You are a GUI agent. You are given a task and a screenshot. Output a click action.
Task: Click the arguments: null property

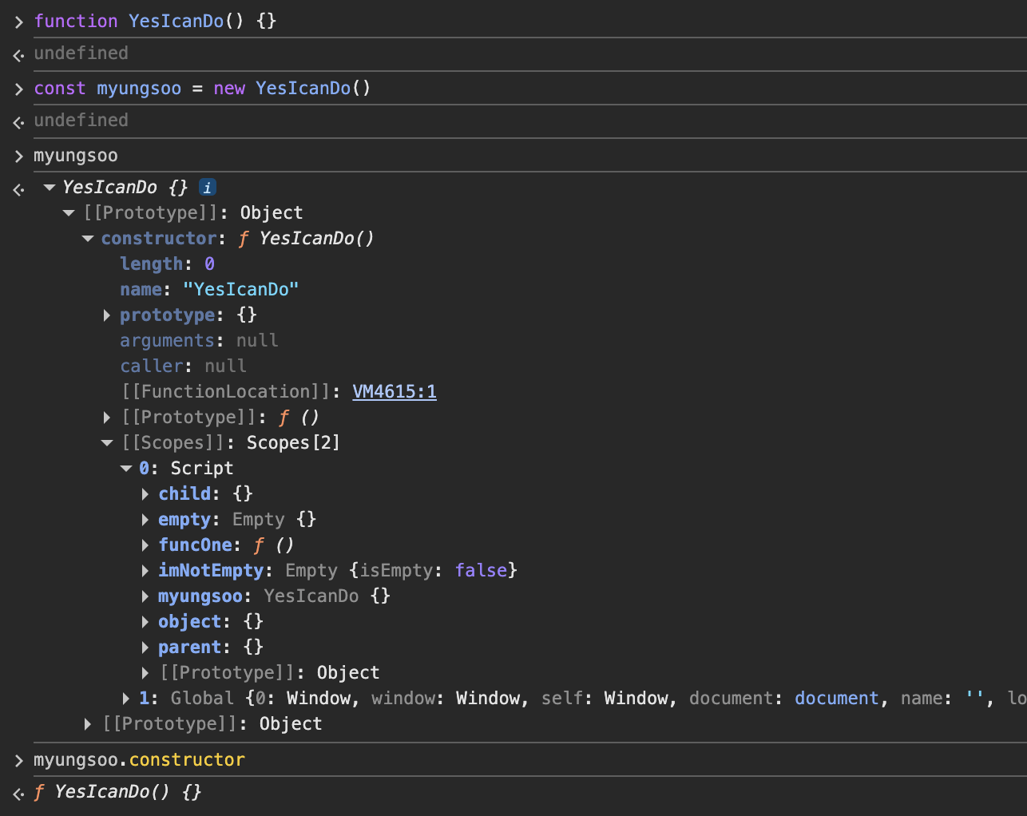199,341
